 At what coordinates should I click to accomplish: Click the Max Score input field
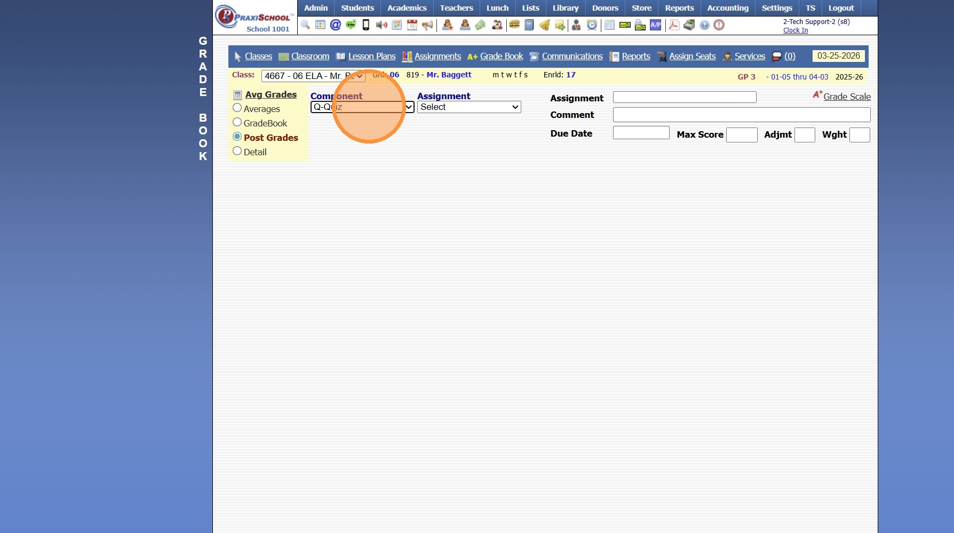pos(742,135)
